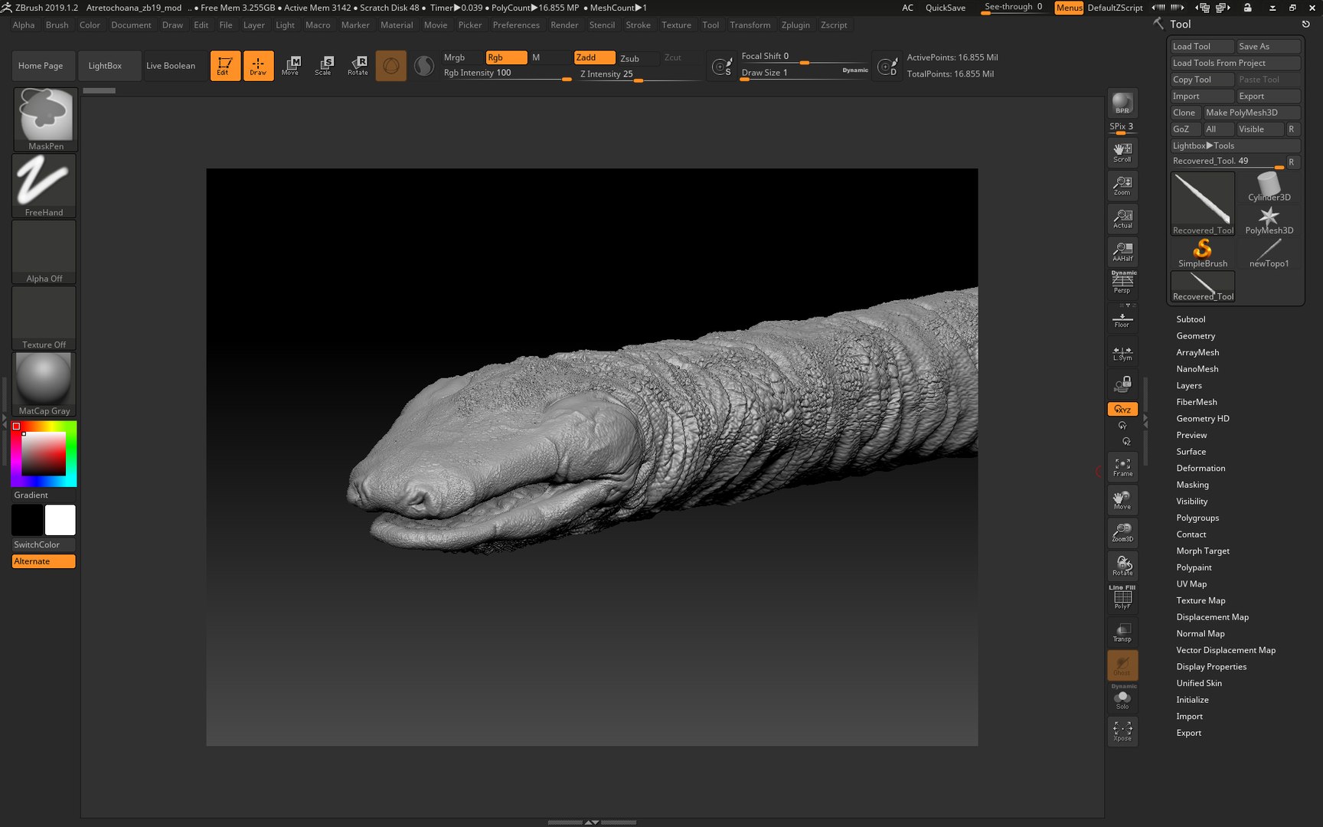Expand the Subtool section

pos(1191,319)
